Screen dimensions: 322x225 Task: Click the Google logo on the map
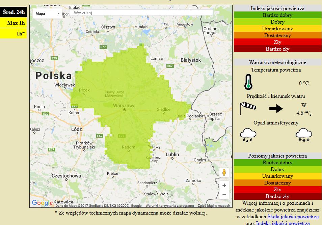(42, 203)
